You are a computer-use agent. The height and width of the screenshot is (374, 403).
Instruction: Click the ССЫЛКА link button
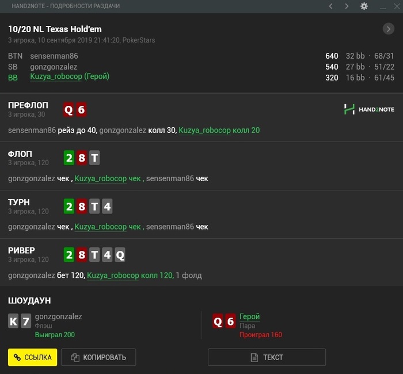[x=33, y=357]
